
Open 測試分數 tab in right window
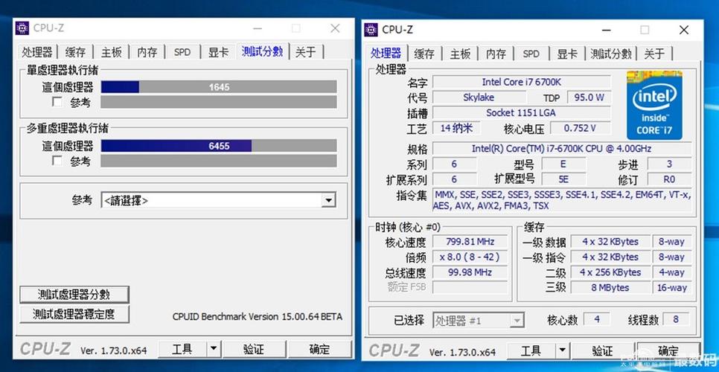pos(611,54)
